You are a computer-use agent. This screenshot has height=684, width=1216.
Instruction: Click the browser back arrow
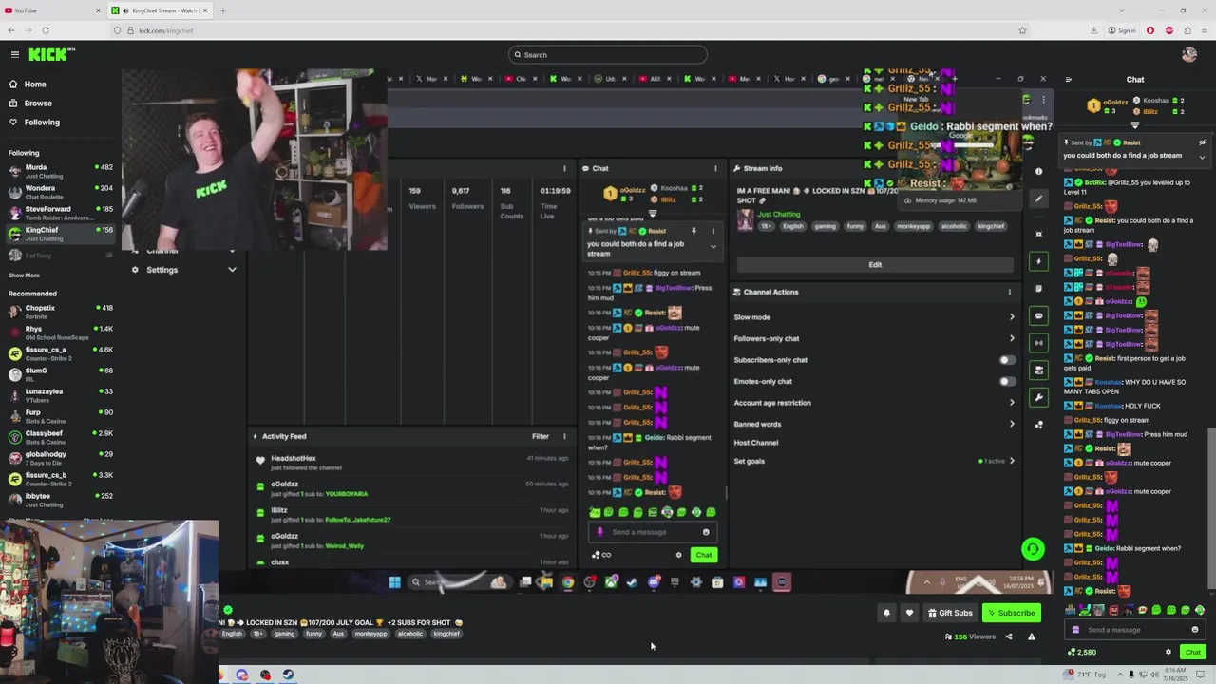click(x=12, y=30)
